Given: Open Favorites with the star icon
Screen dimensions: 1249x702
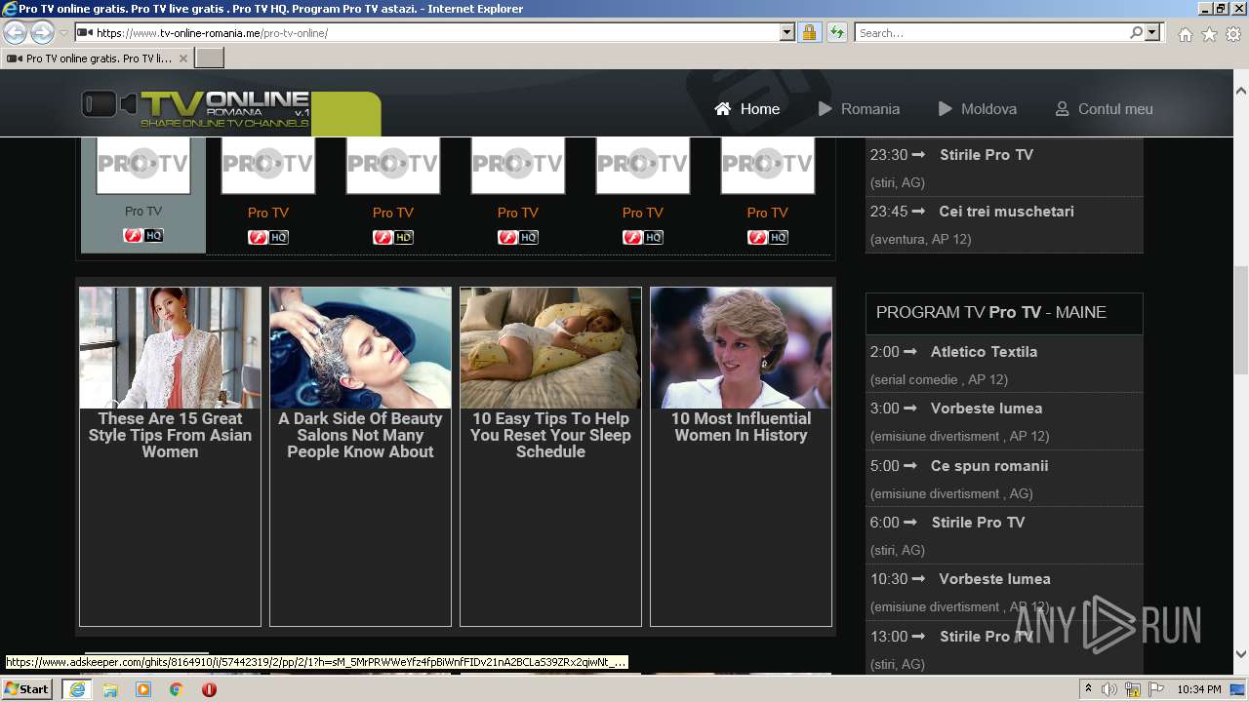Looking at the screenshot, I should [1209, 34].
